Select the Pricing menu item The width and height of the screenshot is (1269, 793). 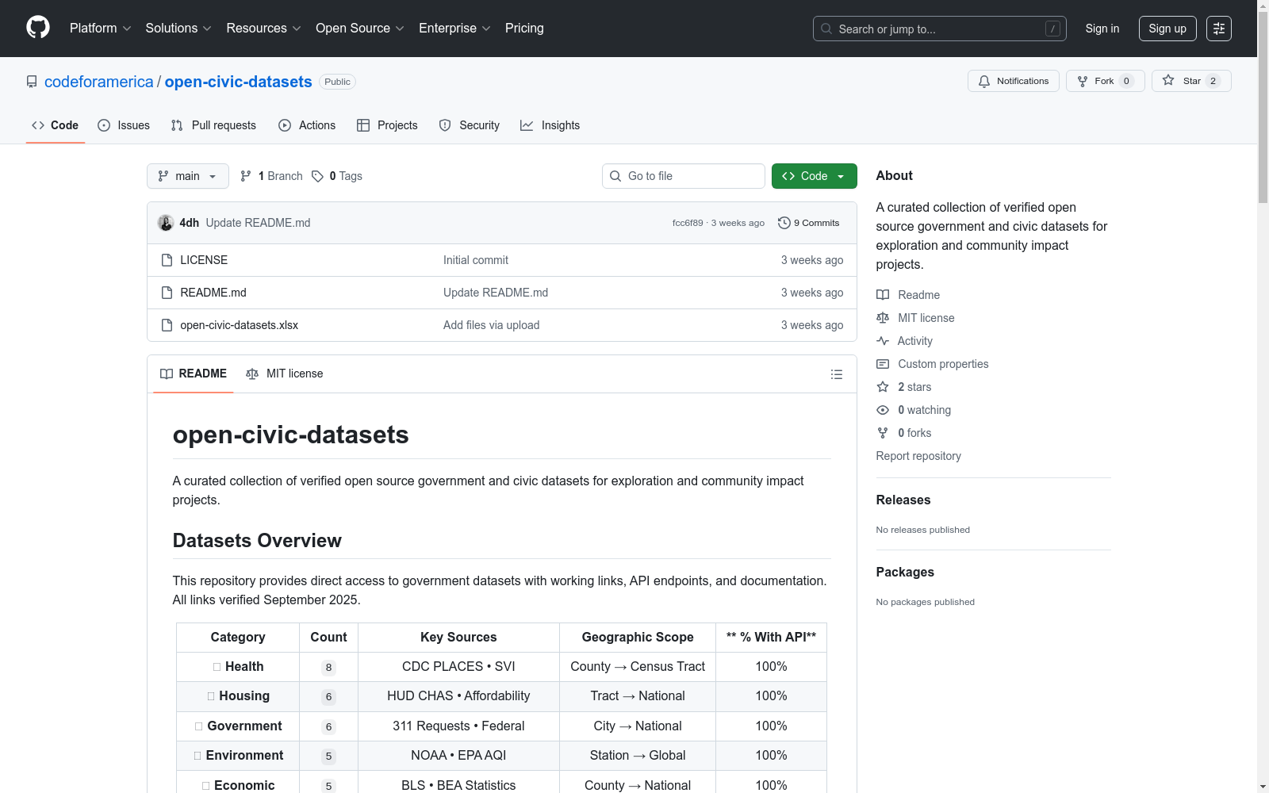tap(524, 29)
